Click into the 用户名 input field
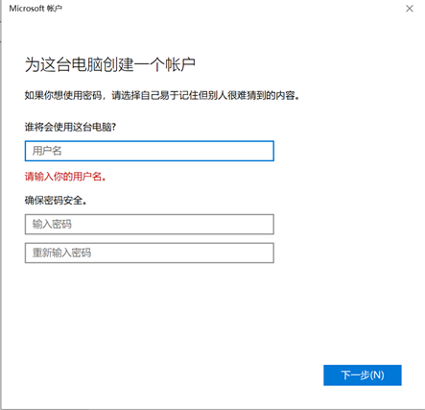The height and width of the screenshot is (410, 425). (150, 151)
